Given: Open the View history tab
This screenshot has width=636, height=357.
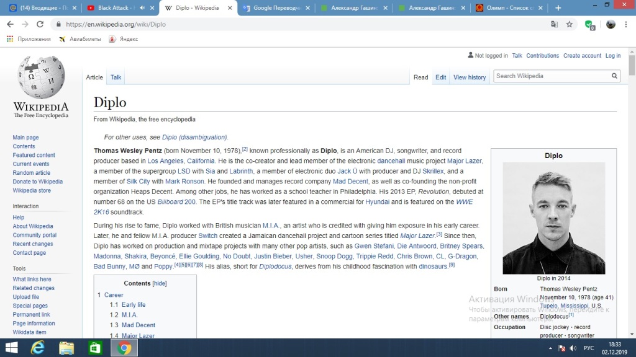Looking at the screenshot, I should [x=470, y=77].
